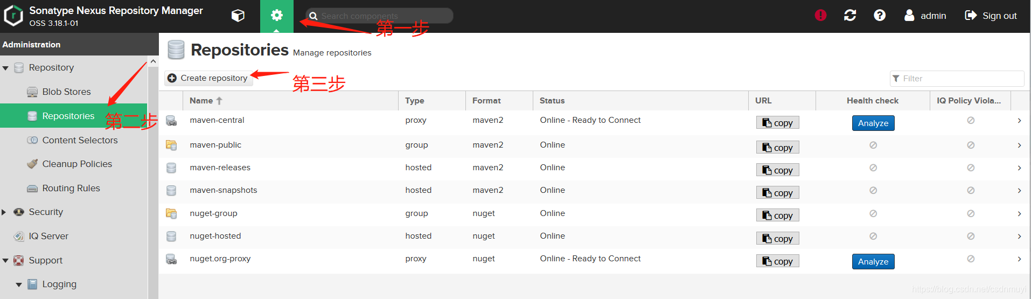Collapse the Logging tree node

[x=19, y=285]
